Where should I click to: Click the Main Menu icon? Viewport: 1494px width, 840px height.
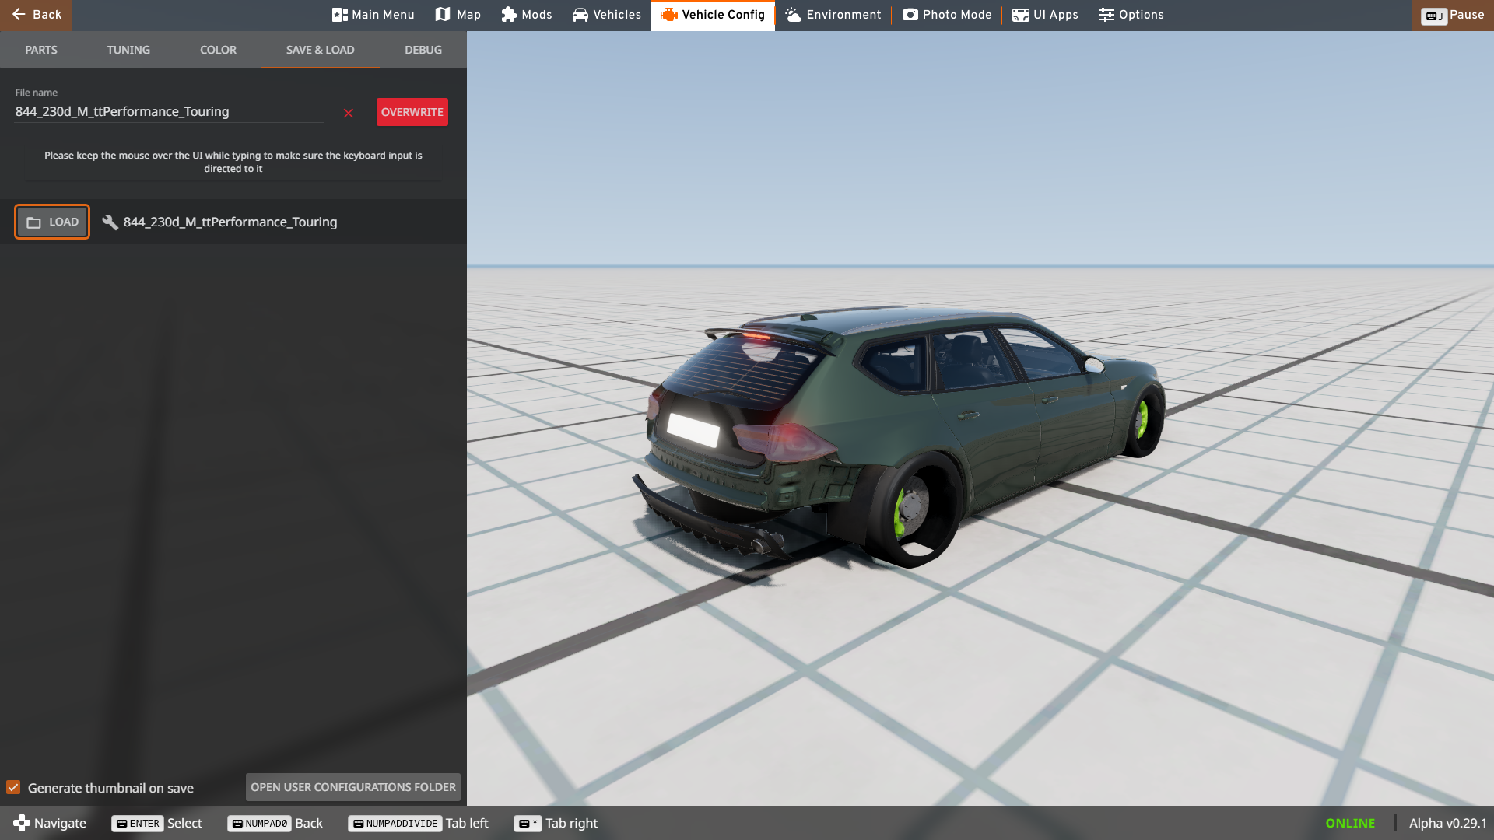pyautogui.click(x=339, y=15)
